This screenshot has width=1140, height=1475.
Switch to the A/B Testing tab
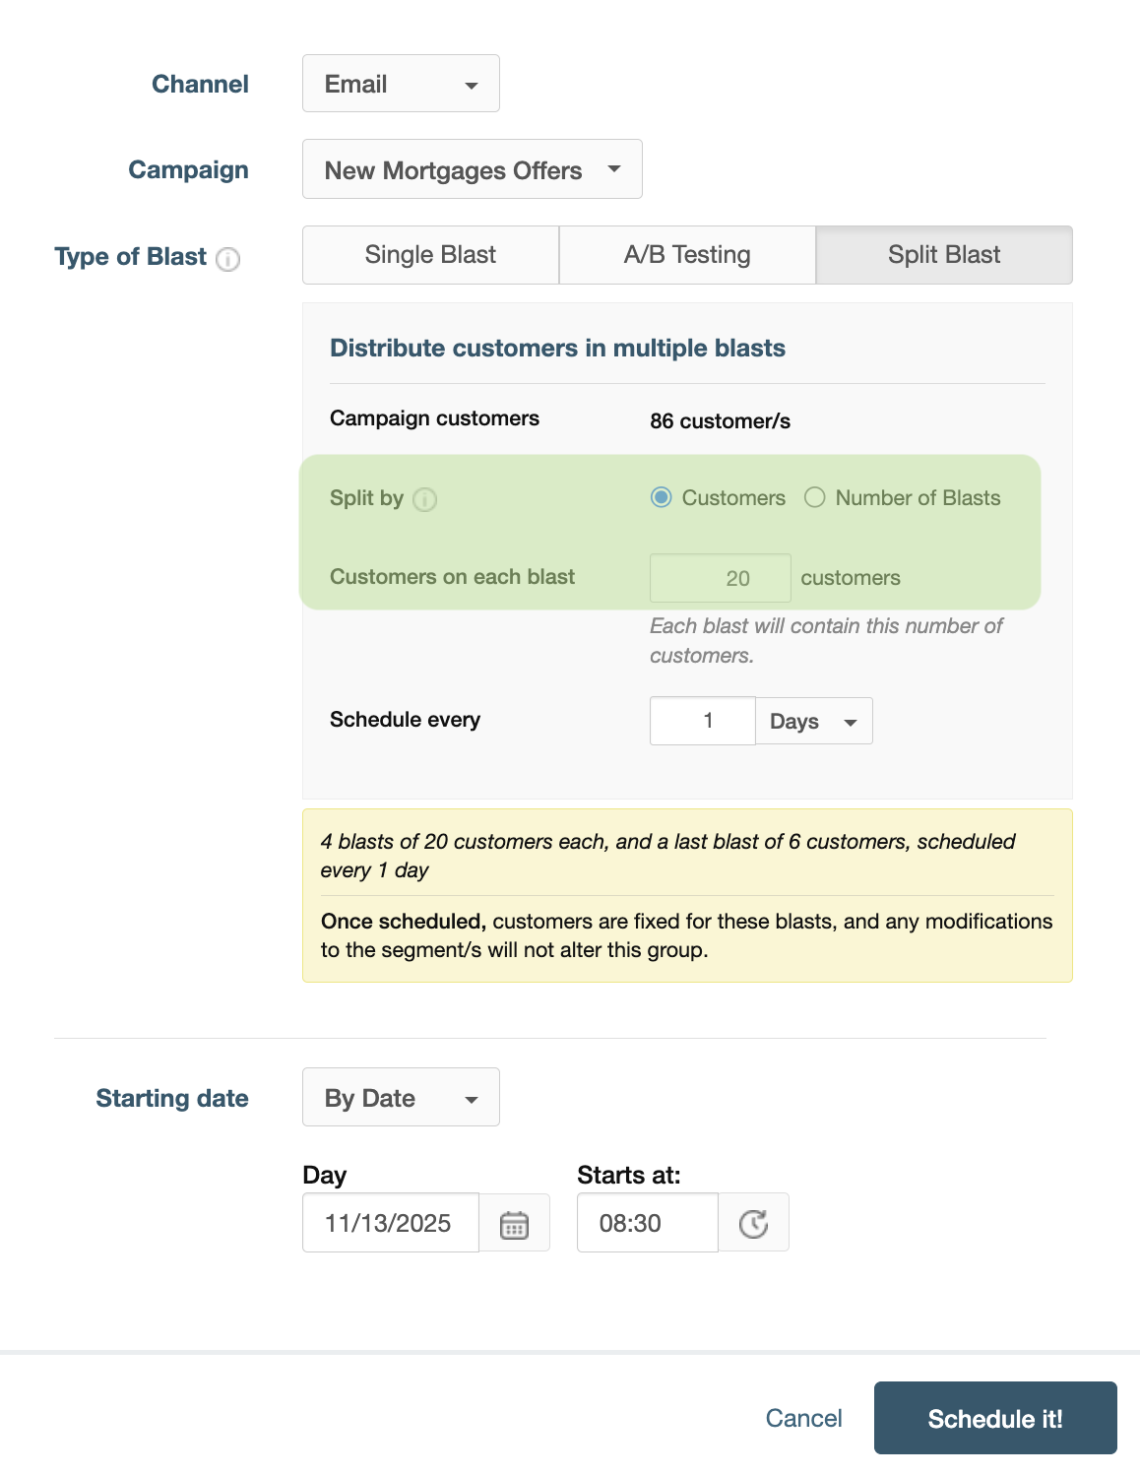click(x=686, y=254)
